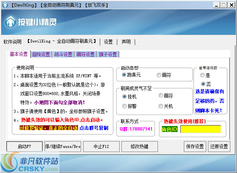Viewport: 237px width, 173px height.
Task: Open the 设置 tab
Action: pos(108,42)
